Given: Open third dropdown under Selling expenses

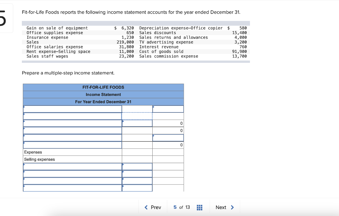Looking at the screenshot, I should click(x=73, y=181).
